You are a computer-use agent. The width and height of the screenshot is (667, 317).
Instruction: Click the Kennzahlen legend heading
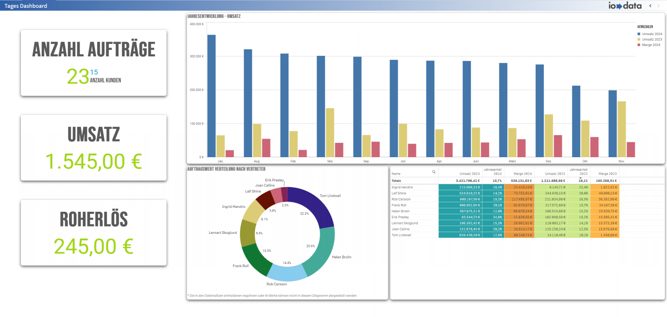645,27
